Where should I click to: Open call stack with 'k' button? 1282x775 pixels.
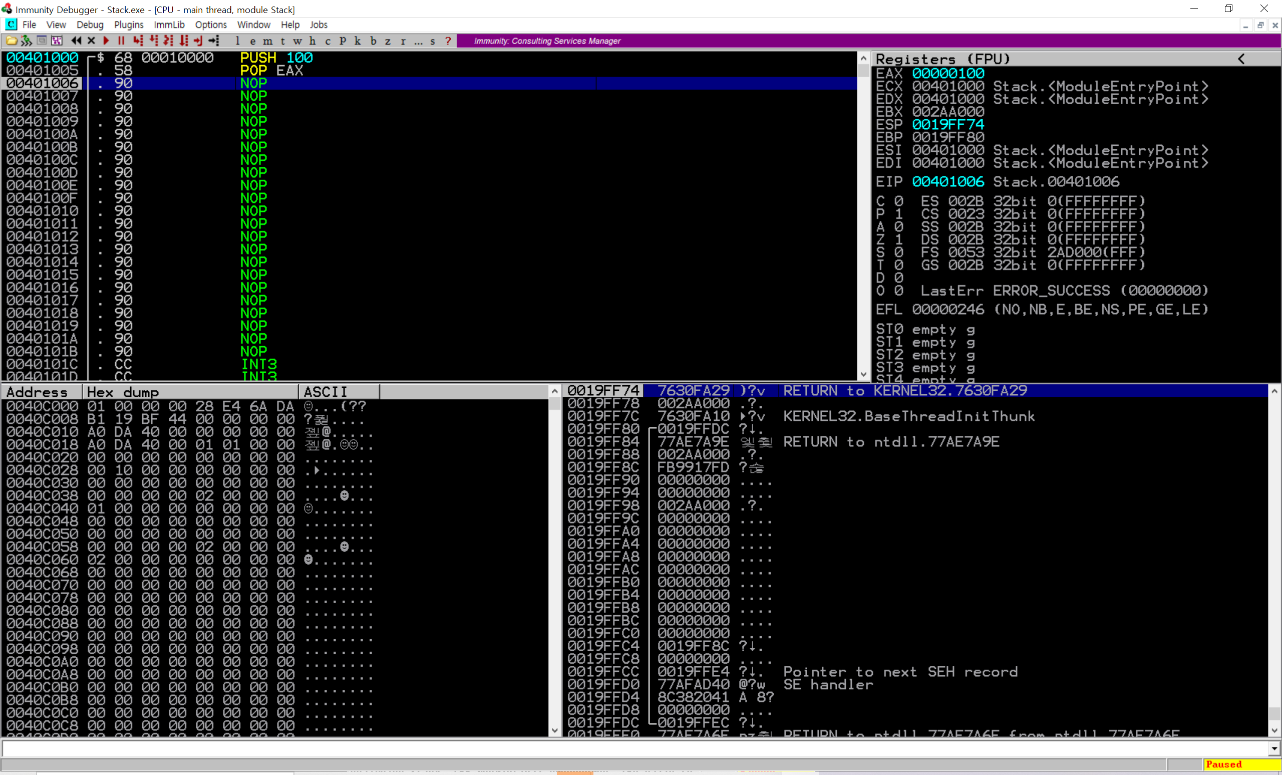pos(358,41)
